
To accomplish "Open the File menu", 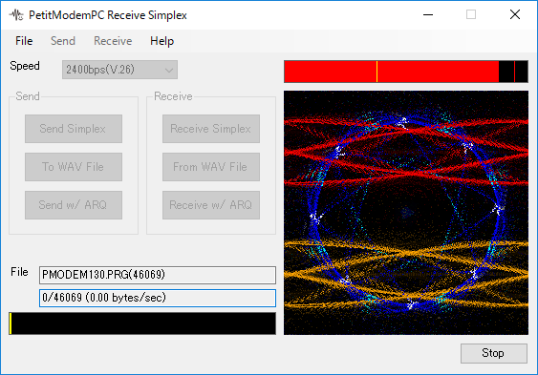I will tap(24, 41).
